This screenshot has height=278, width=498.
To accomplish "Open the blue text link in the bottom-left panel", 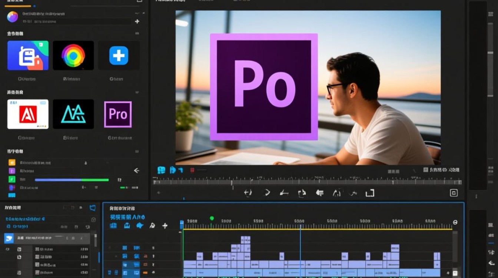I will click(25, 219).
